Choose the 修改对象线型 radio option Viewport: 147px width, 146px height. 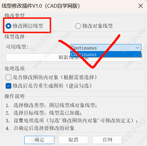click(x=78, y=26)
